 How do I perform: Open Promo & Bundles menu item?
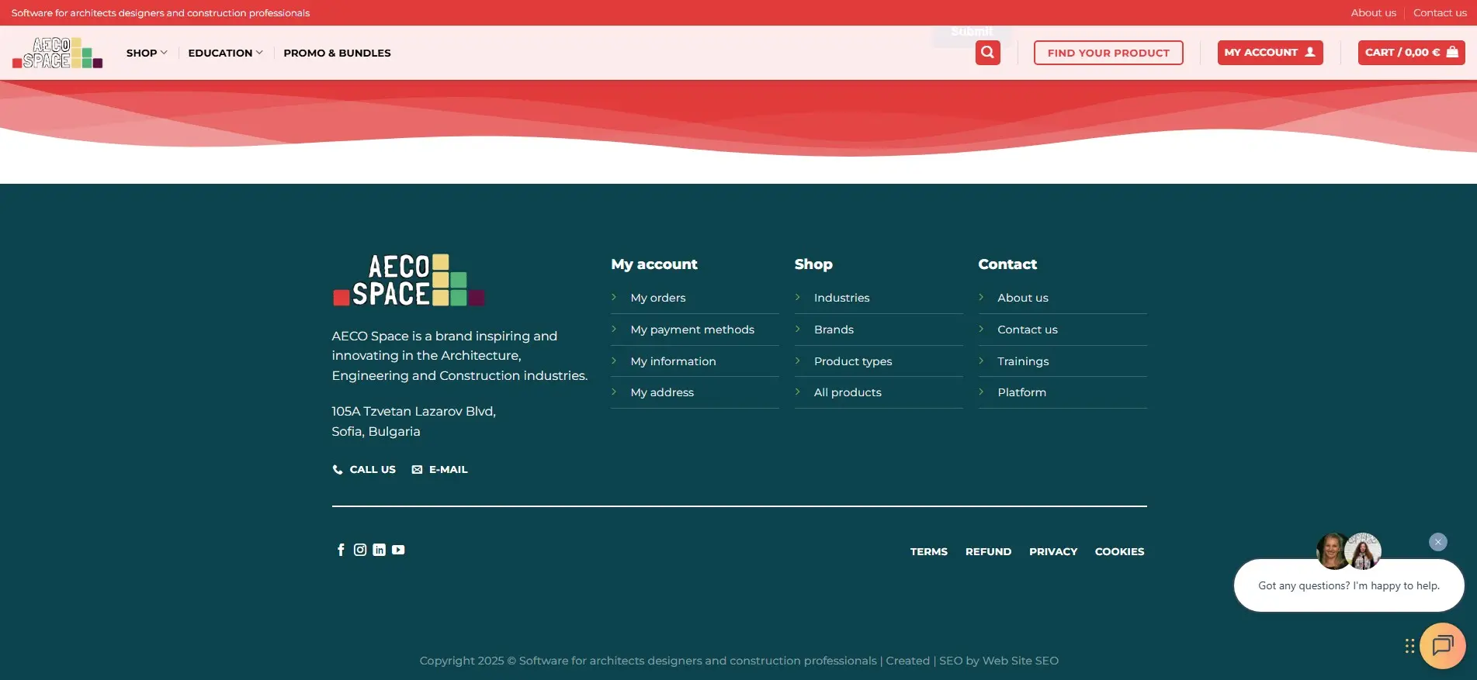tap(337, 53)
